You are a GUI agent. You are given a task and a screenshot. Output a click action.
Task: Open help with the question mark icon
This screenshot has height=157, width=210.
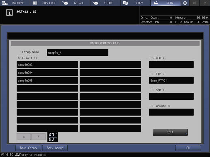click(205, 3)
